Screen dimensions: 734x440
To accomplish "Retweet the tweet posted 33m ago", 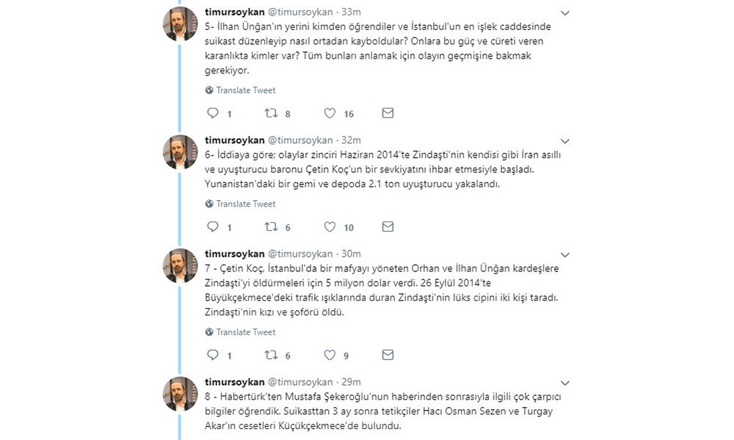I will (271, 114).
